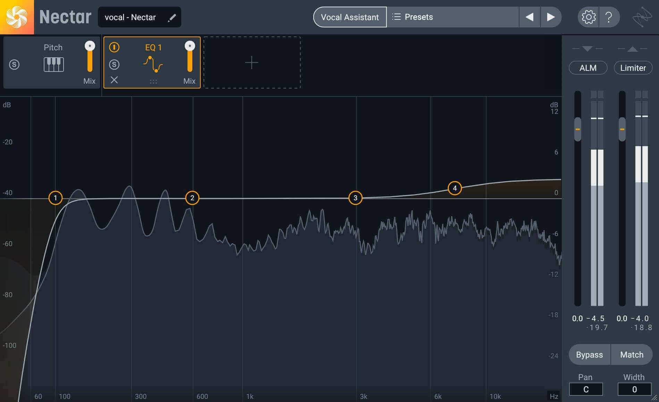Viewport: 659px width, 402px height.
Task: Click input gain value 0.0
Action: click(577, 318)
